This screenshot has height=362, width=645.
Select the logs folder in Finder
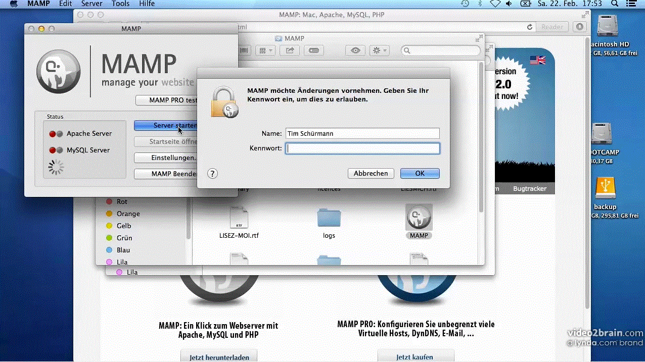329,218
